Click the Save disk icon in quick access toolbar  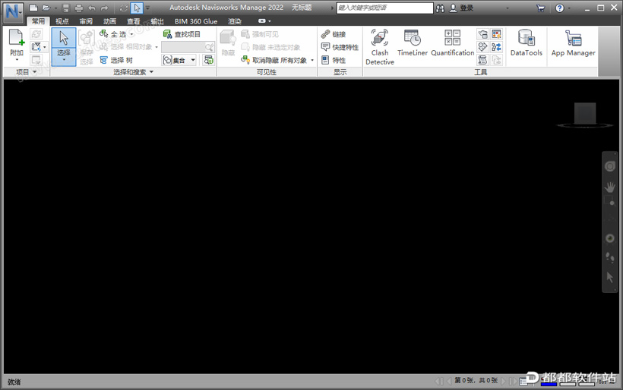(x=66, y=8)
